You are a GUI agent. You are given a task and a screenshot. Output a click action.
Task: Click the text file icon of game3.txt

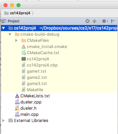[23, 83]
